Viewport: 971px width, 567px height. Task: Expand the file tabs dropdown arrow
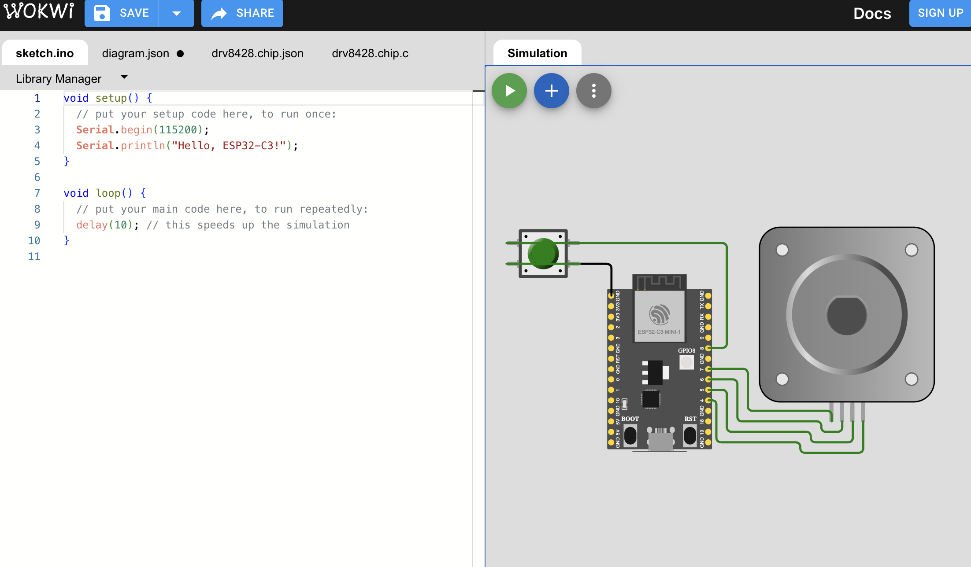click(124, 77)
